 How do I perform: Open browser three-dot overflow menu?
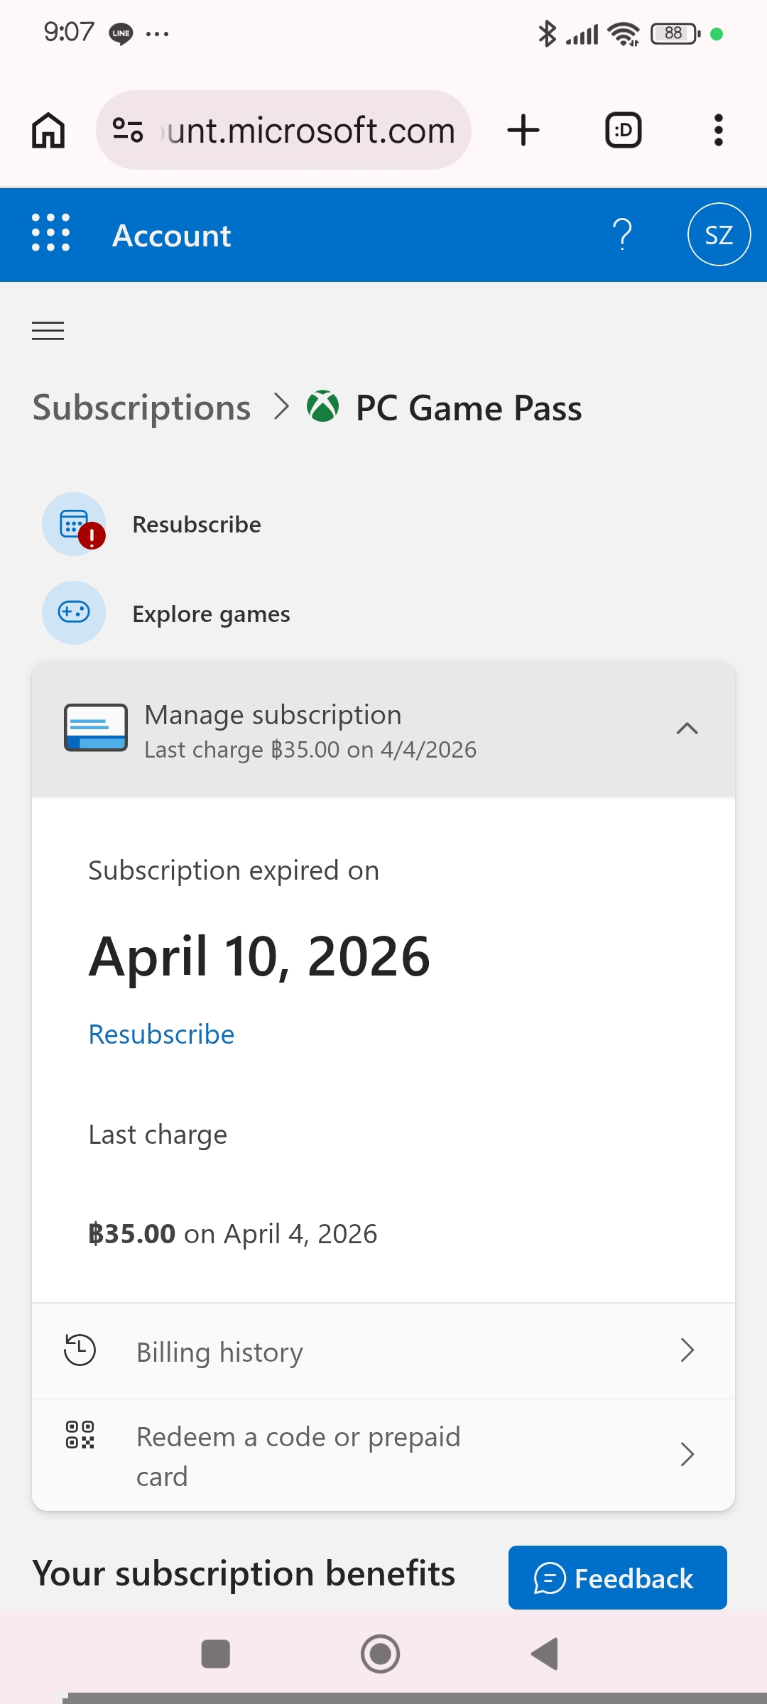(x=719, y=130)
